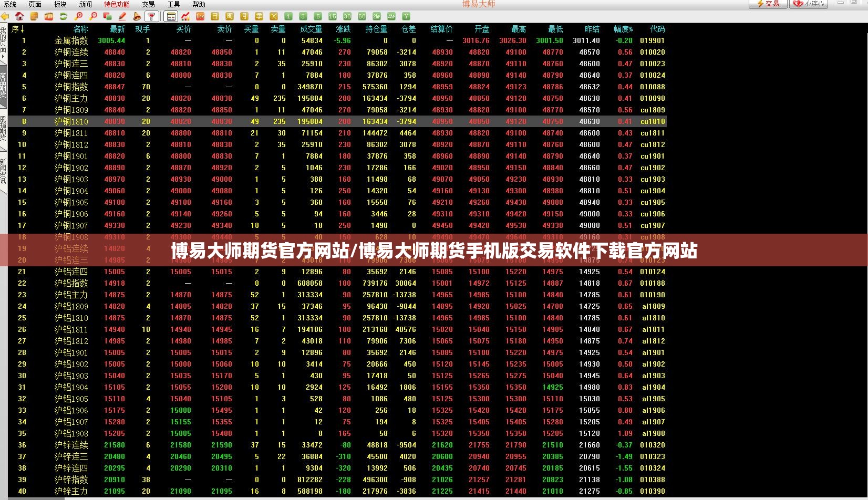The width and height of the screenshot is (868, 500).
Task: Select the 3-minute period button
Action: coord(303,16)
